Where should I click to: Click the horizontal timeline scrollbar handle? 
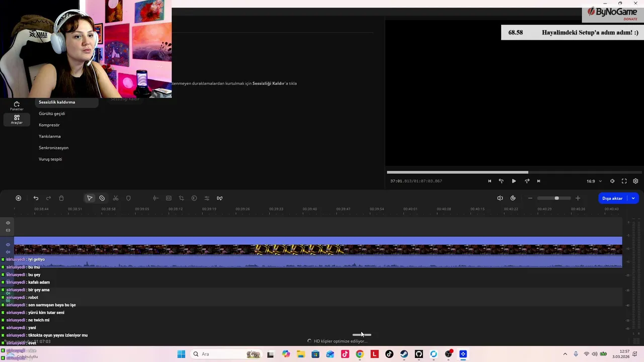pyautogui.click(x=362, y=334)
